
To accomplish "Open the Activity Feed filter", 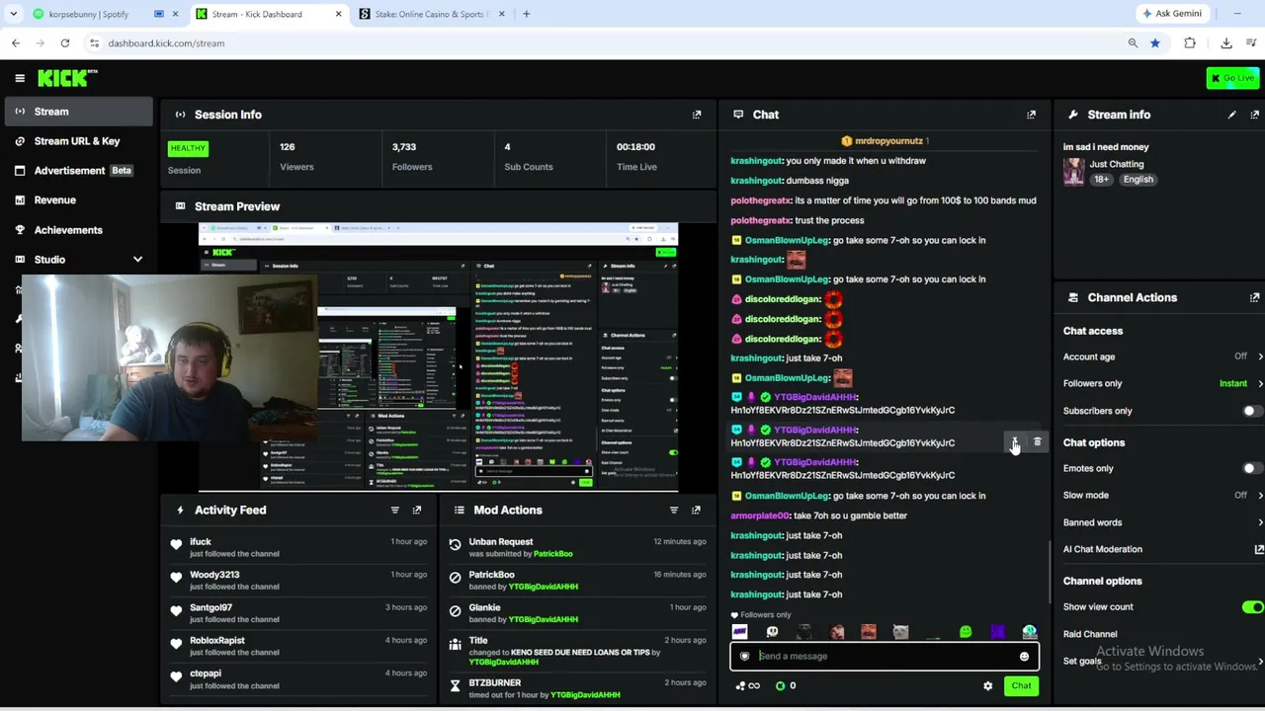I will pos(394,510).
